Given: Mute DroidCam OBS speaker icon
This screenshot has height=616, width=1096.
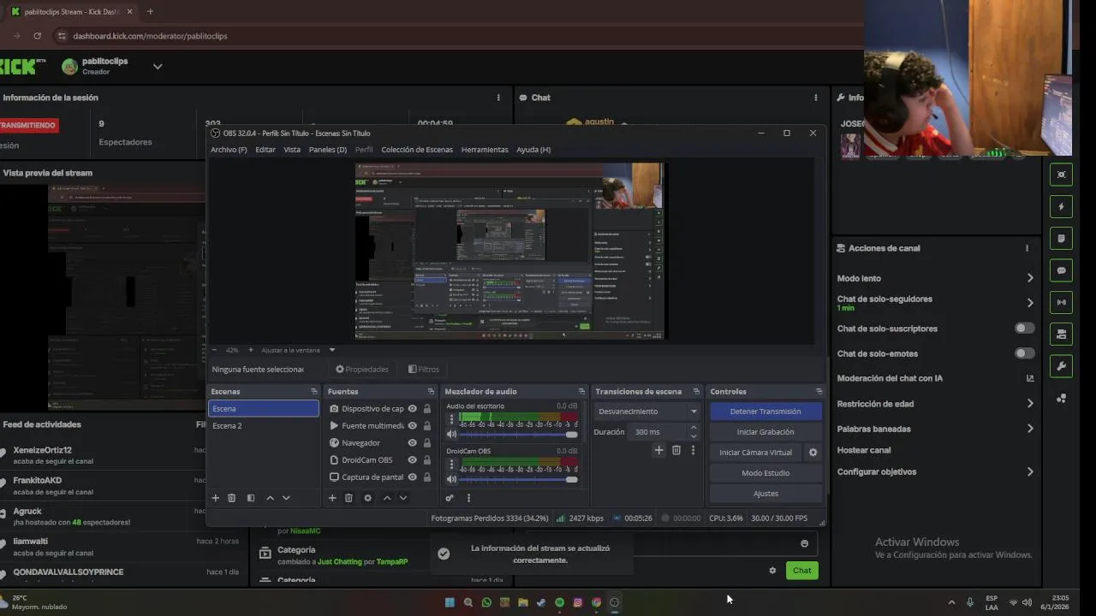Looking at the screenshot, I should pyautogui.click(x=451, y=479).
